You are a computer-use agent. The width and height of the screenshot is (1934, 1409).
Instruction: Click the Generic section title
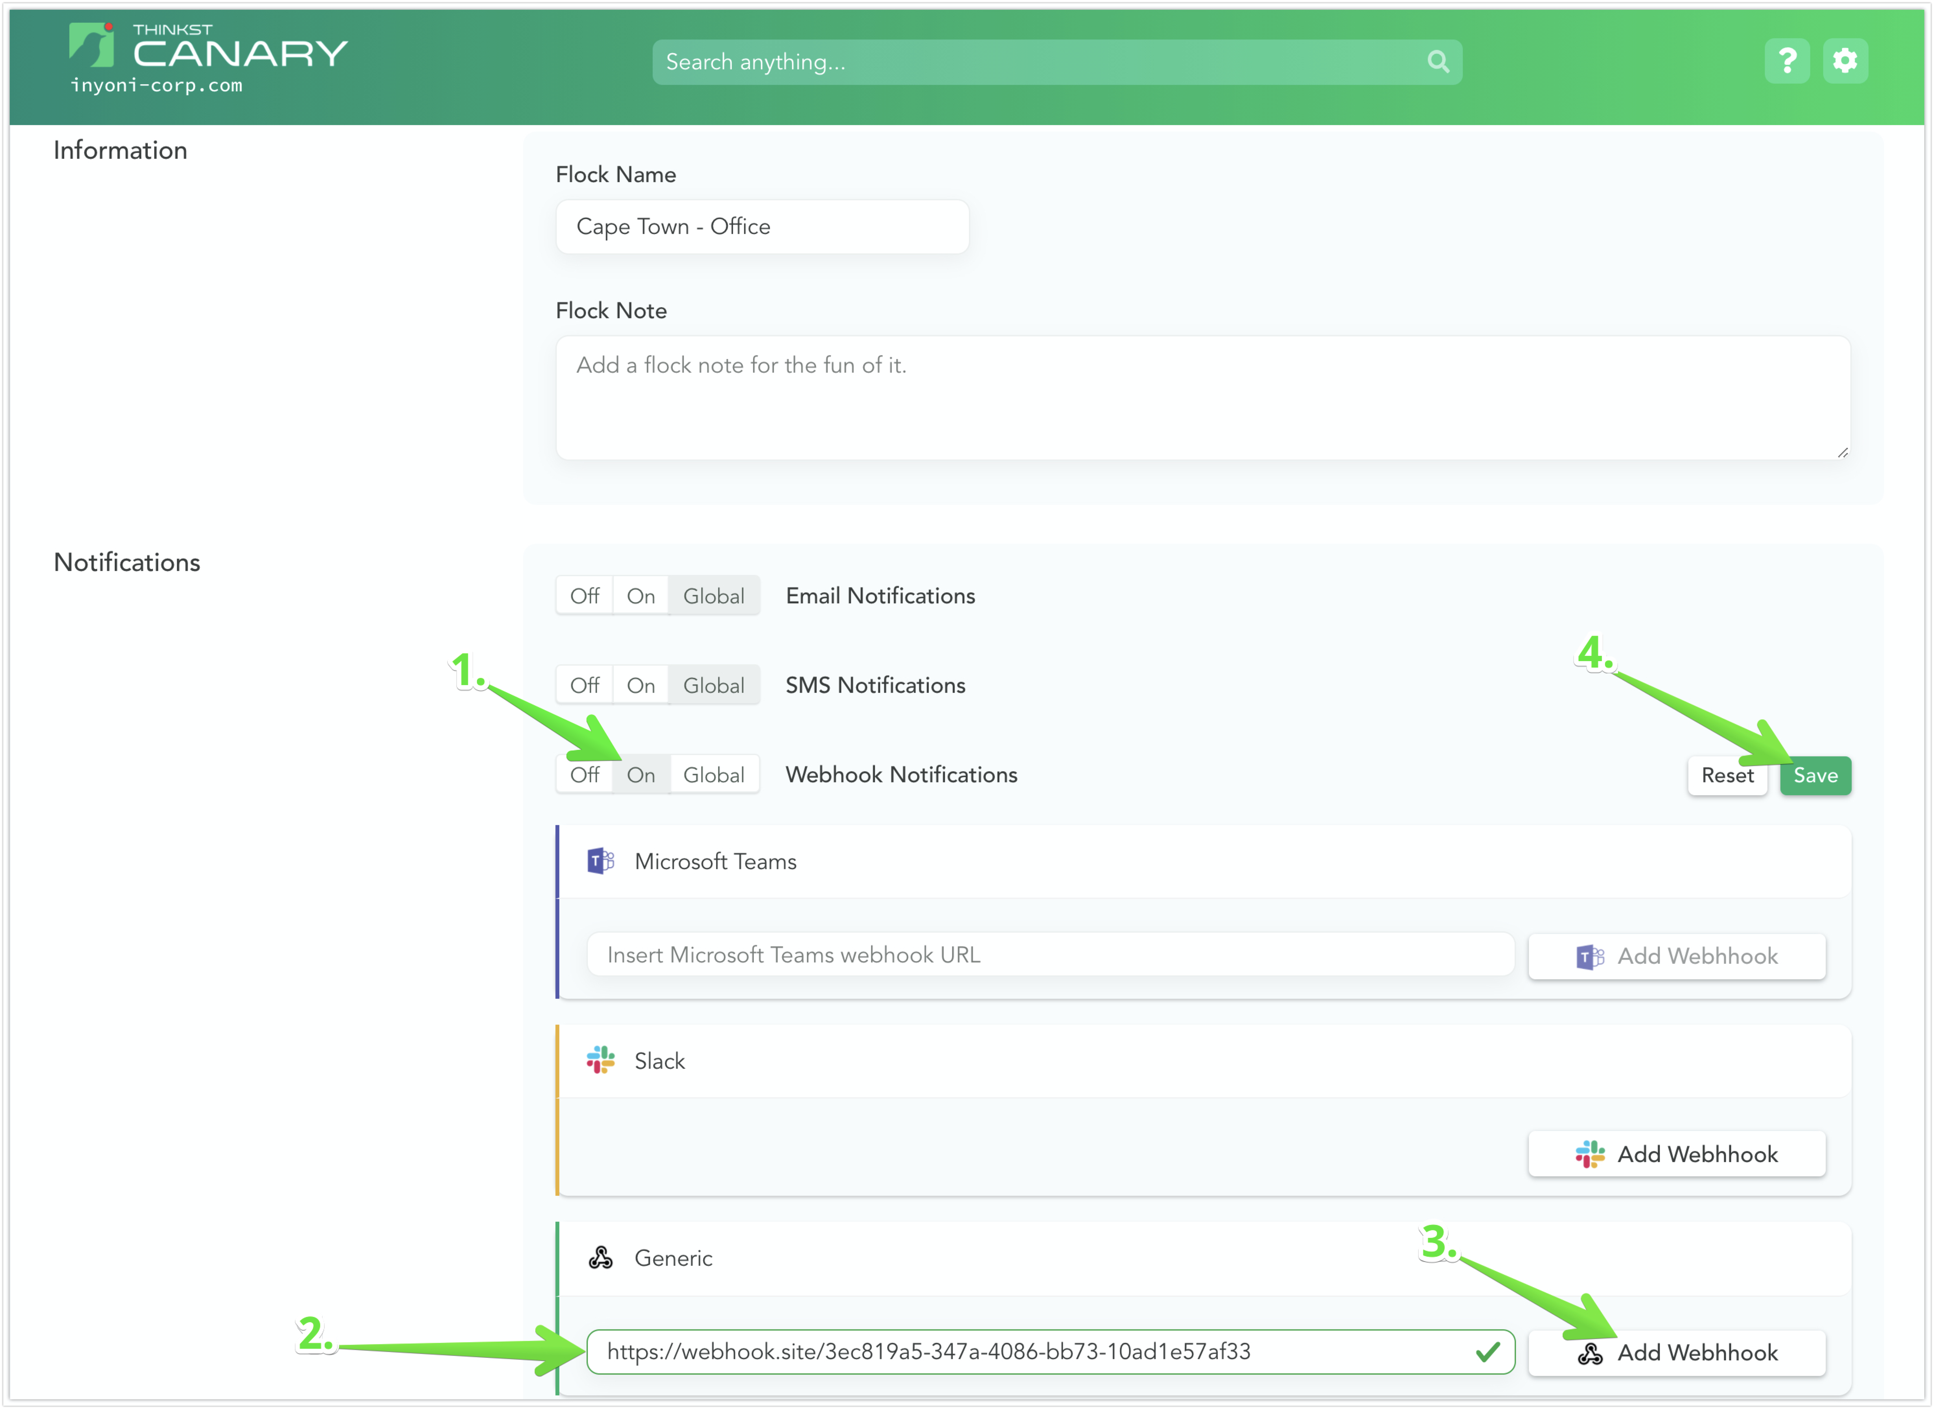coord(674,1258)
